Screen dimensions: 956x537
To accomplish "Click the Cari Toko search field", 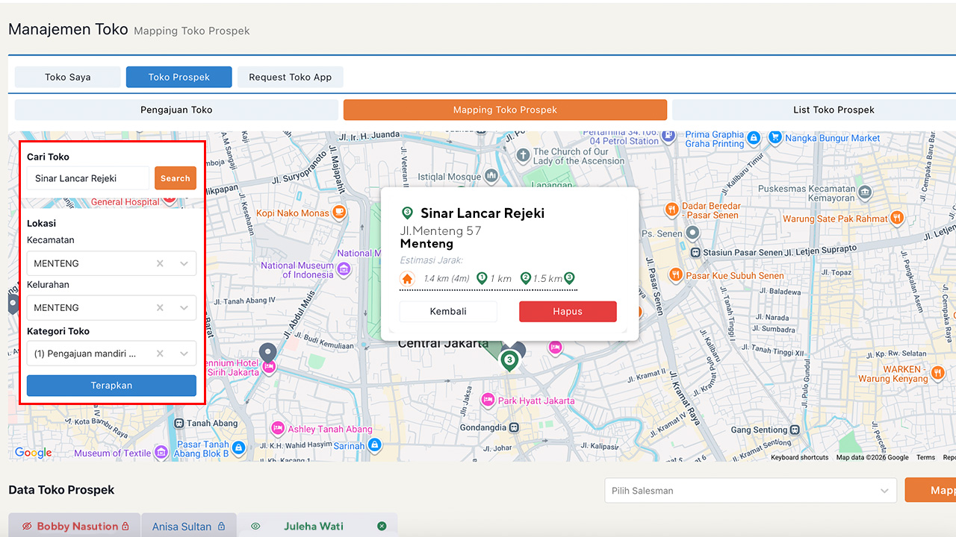I will click(88, 178).
